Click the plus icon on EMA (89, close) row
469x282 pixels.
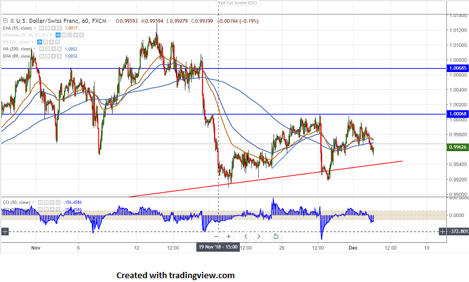[x=53, y=56]
